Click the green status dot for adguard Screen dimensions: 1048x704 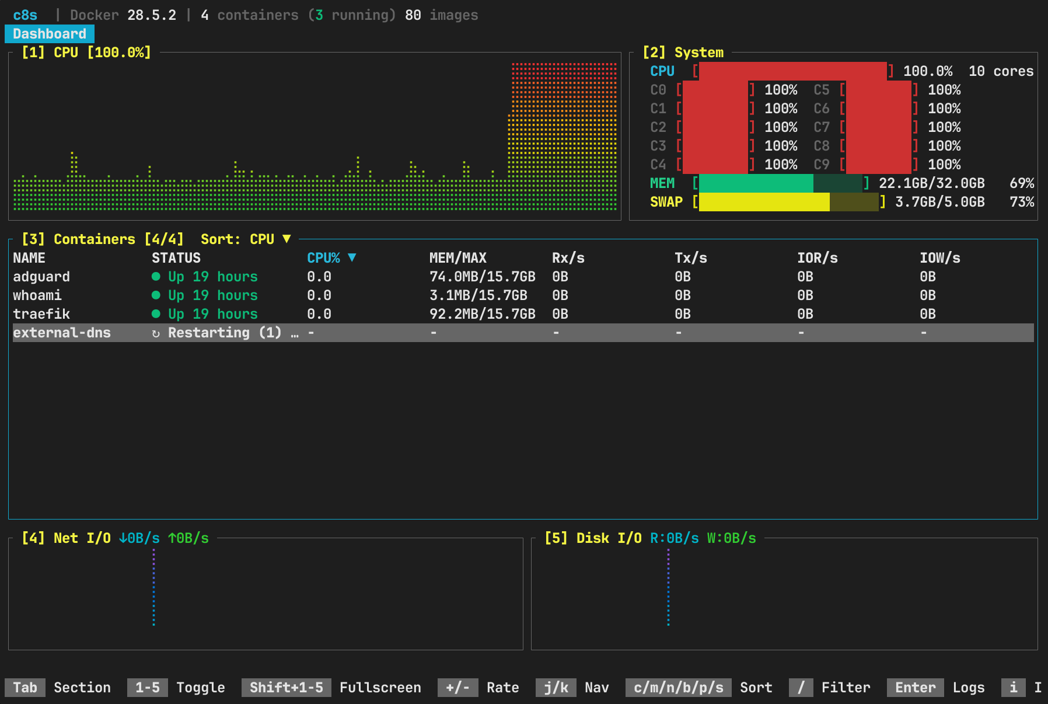(156, 277)
